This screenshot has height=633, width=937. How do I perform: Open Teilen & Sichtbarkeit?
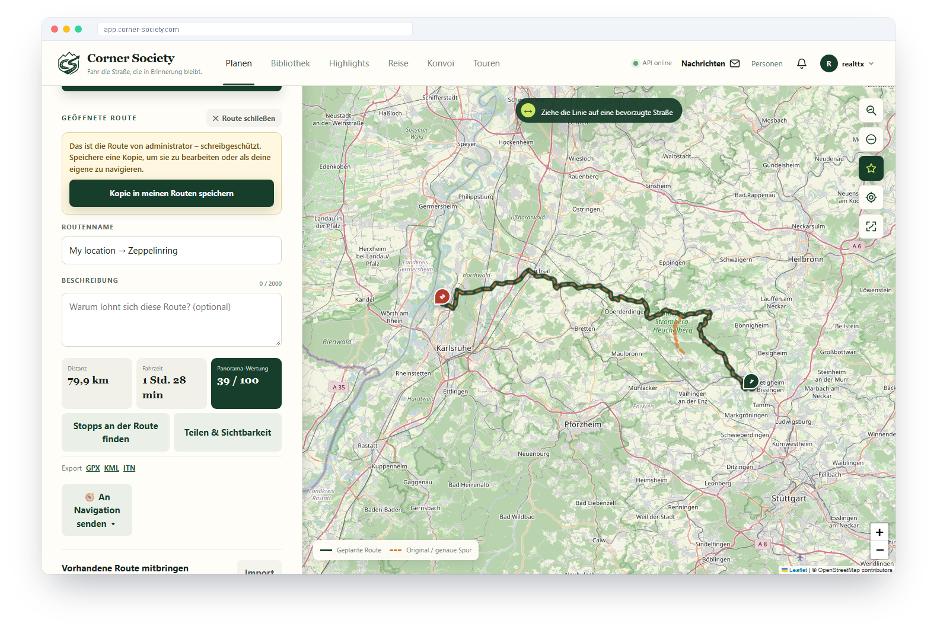pyautogui.click(x=228, y=433)
